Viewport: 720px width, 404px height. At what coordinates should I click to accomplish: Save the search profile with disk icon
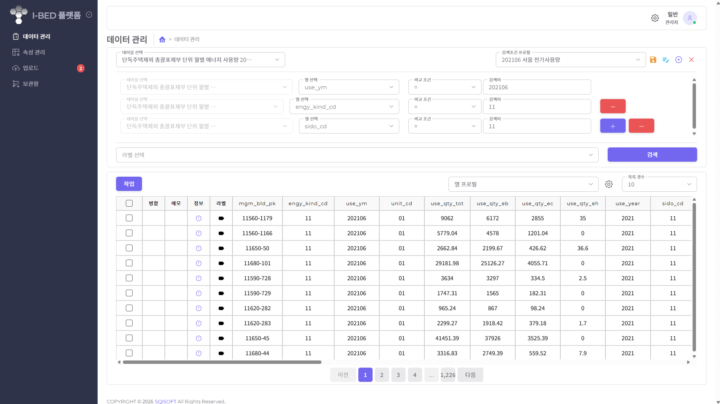click(653, 60)
